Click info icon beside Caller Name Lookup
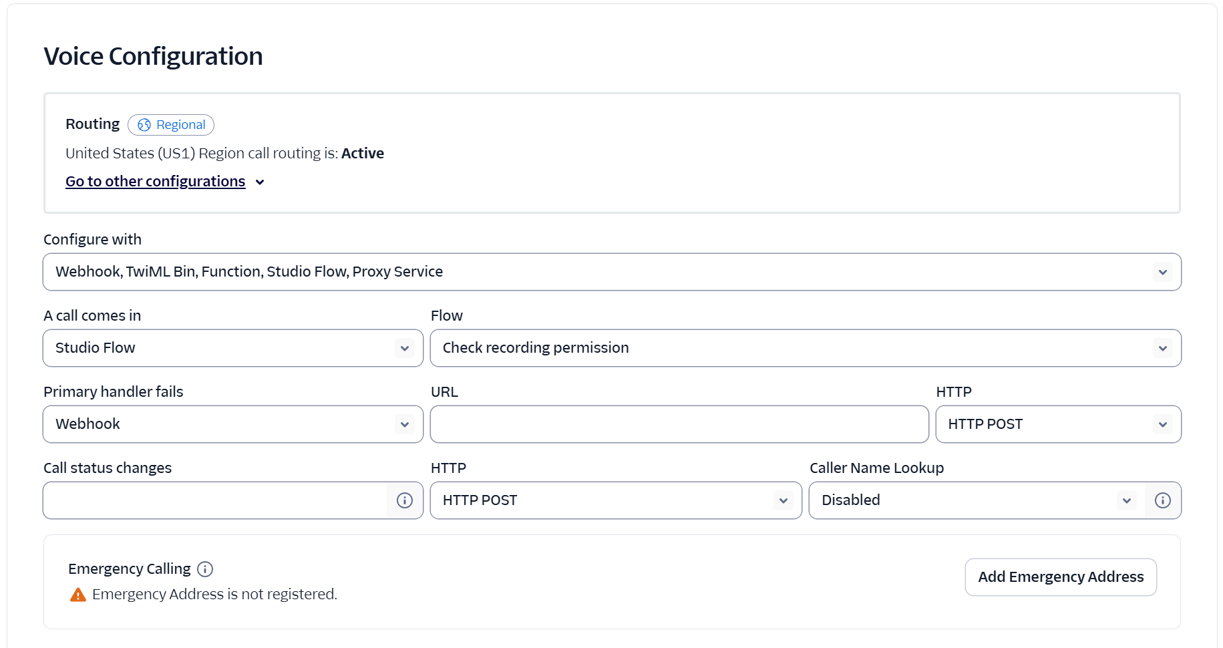 [1163, 500]
